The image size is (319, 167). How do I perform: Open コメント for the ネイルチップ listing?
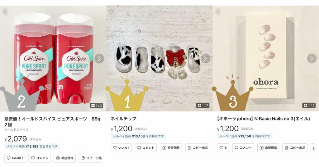tap(146, 148)
